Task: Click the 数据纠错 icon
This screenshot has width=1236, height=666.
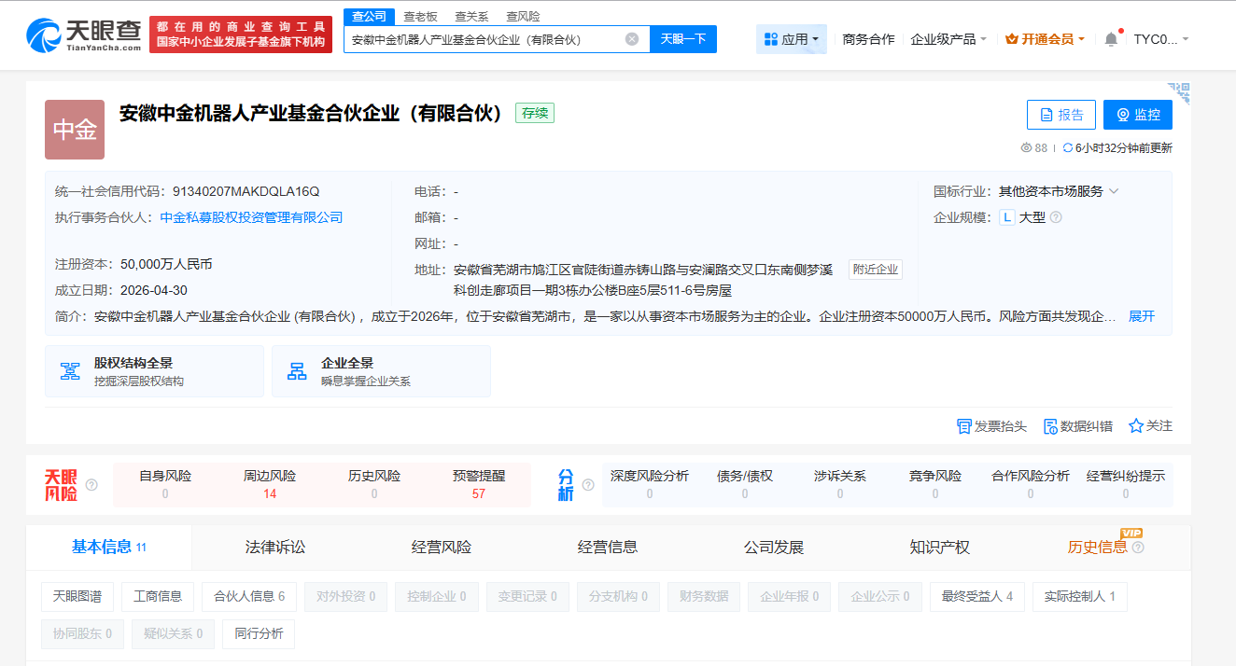Action: coord(1050,426)
